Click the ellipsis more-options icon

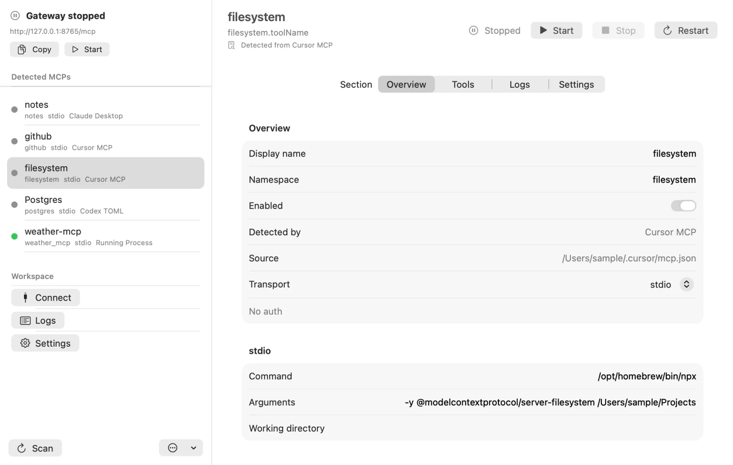point(172,448)
